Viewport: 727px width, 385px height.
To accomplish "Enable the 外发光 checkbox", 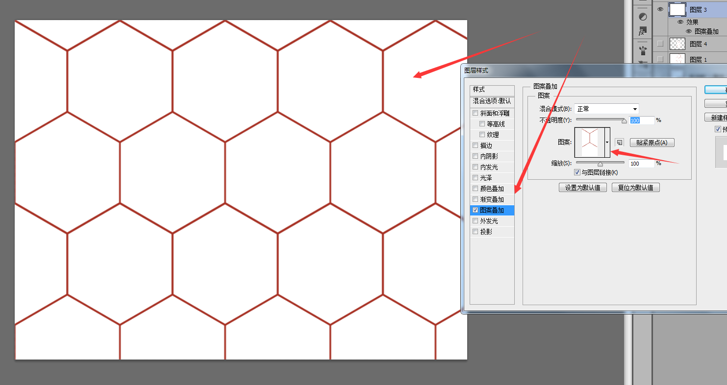I will click(x=475, y=221).
